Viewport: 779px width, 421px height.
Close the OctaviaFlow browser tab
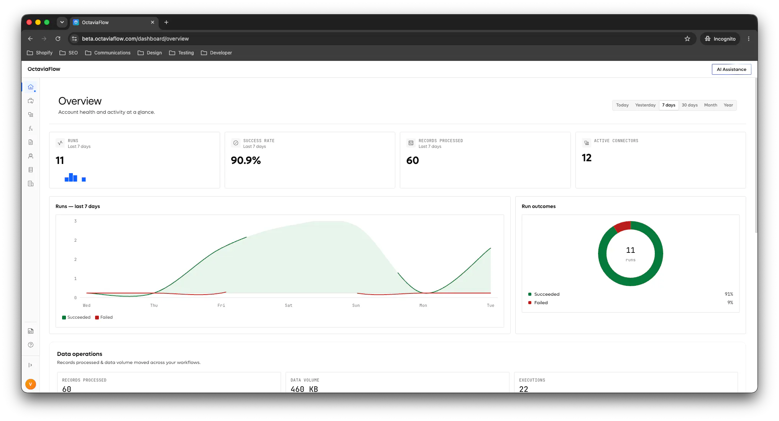pyautogui.click(x=153, y=22)
